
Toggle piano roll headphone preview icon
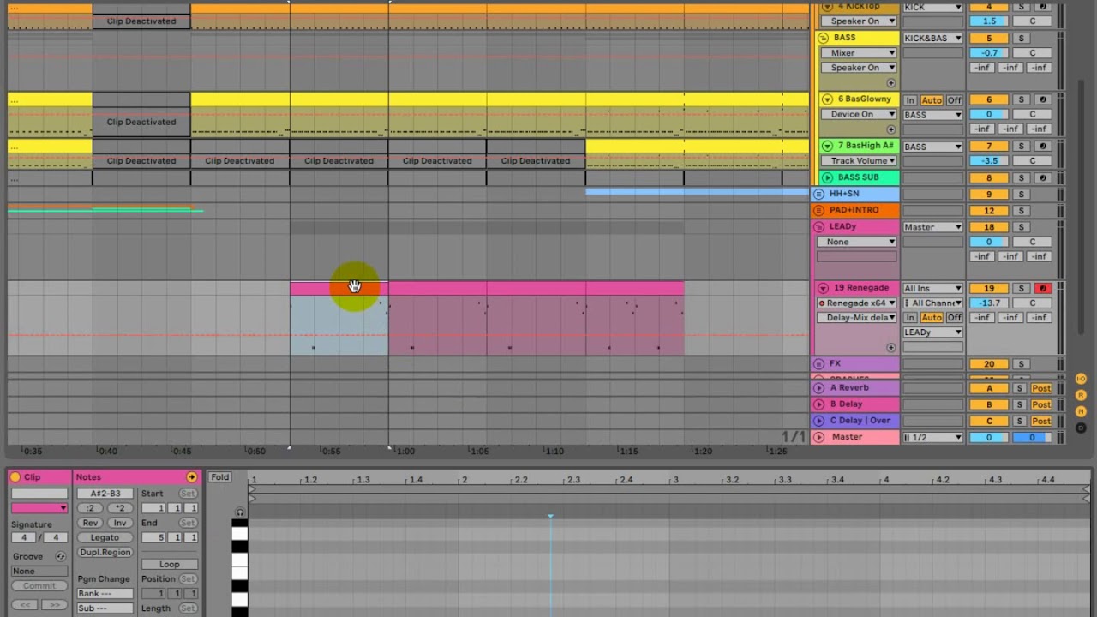pos(240,512)
